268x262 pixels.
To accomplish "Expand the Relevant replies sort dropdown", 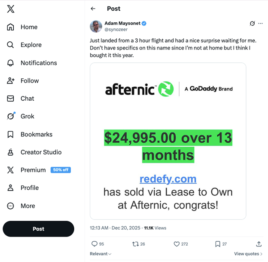I will (x=100, y=254).
